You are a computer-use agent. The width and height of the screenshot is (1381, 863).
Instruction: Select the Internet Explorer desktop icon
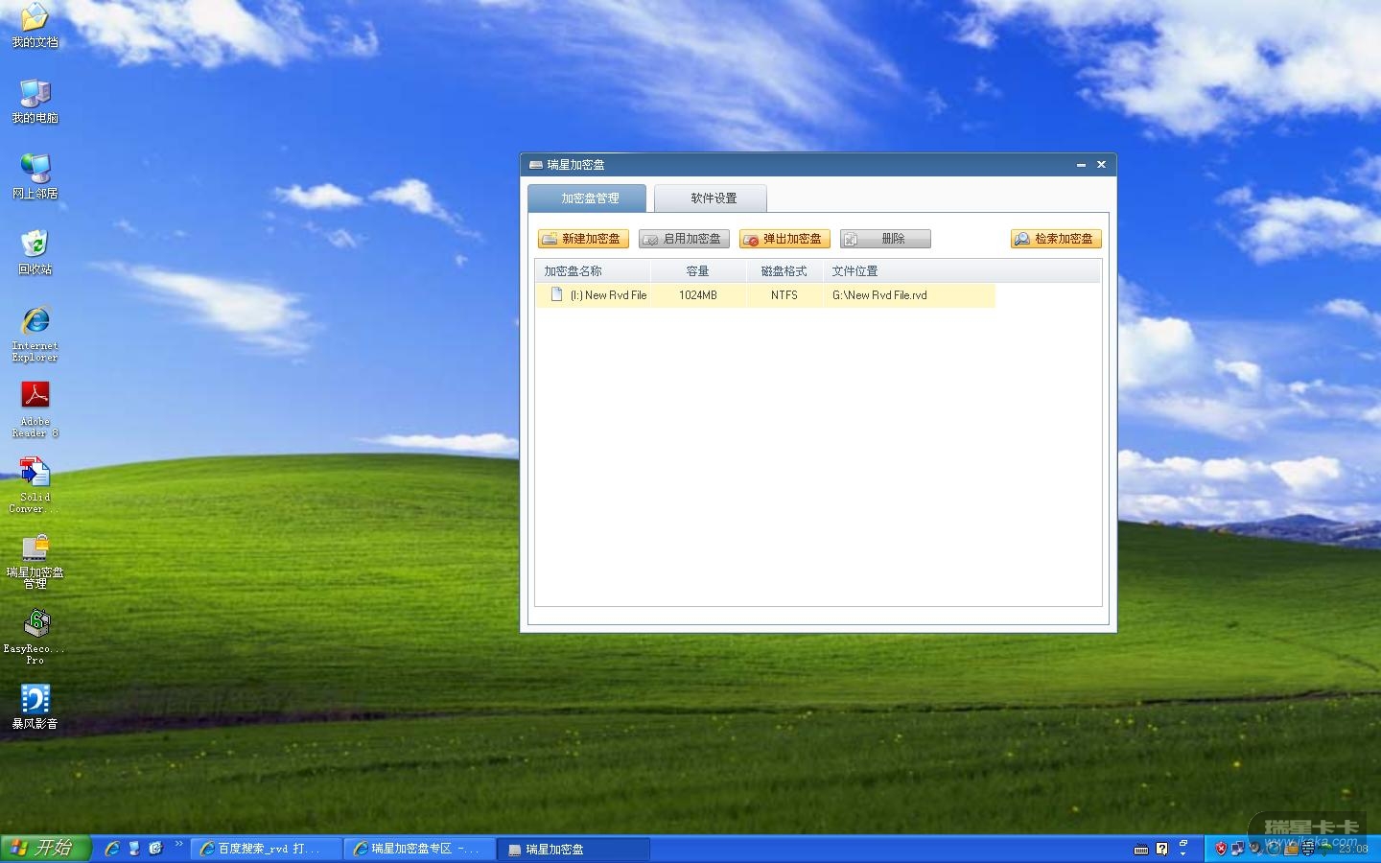(35, 334)
